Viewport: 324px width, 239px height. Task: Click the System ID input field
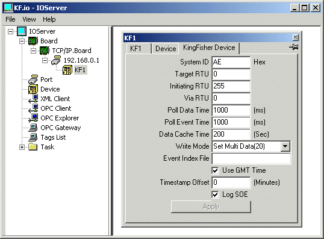pos(231,62)
